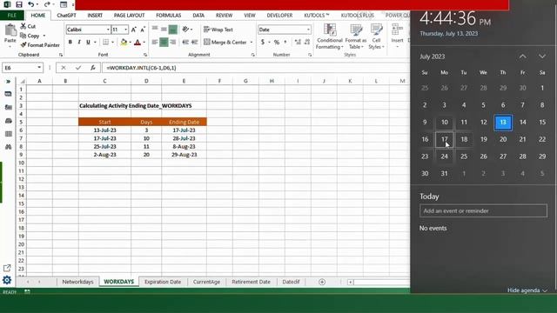The height and width of the screenshot is (313, 557).
Task: Click Add an event or reminder field
Action: tap(483, 210)
